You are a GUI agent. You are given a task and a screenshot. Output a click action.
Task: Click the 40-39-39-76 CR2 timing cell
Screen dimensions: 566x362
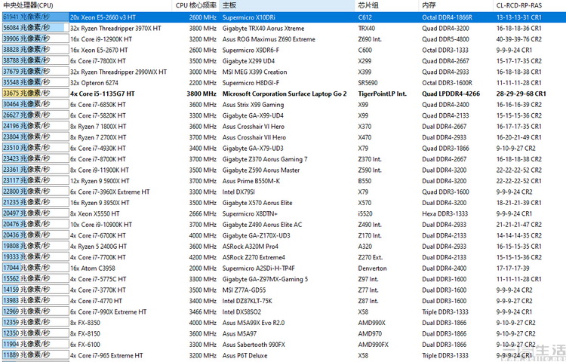tap(518, 39)
